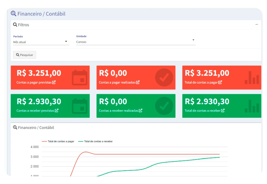This screenshot has width=267, height=184.
Task: Open external link icon for Contas a receber realizadas
Action: [x=140, y=111]
